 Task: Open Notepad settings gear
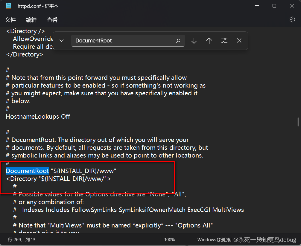(x=292, y=19)
